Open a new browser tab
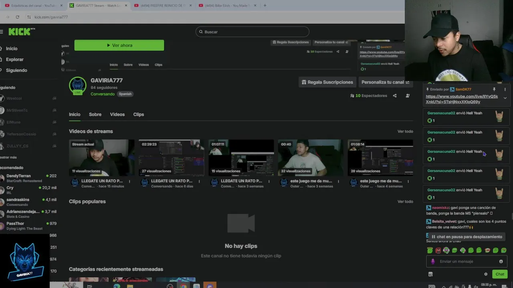The height and width of the screenshot is (288, 513). click(265, 6)
